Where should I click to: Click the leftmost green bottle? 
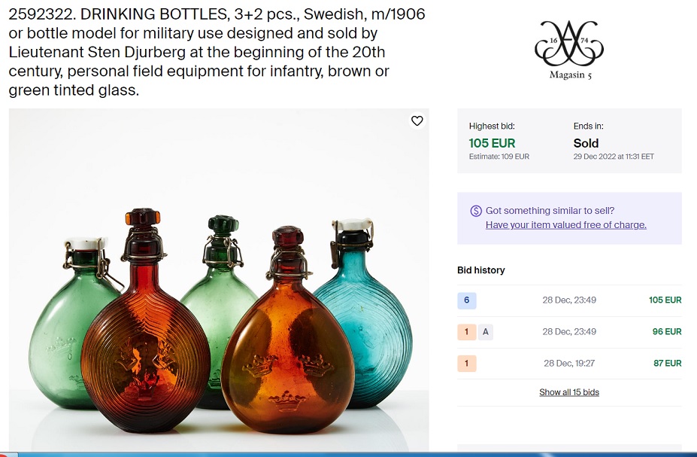(71, 316)
